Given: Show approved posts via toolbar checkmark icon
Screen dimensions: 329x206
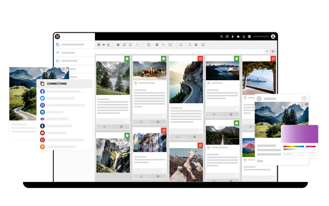Looking at the screenshot, I should click(118, 45).
